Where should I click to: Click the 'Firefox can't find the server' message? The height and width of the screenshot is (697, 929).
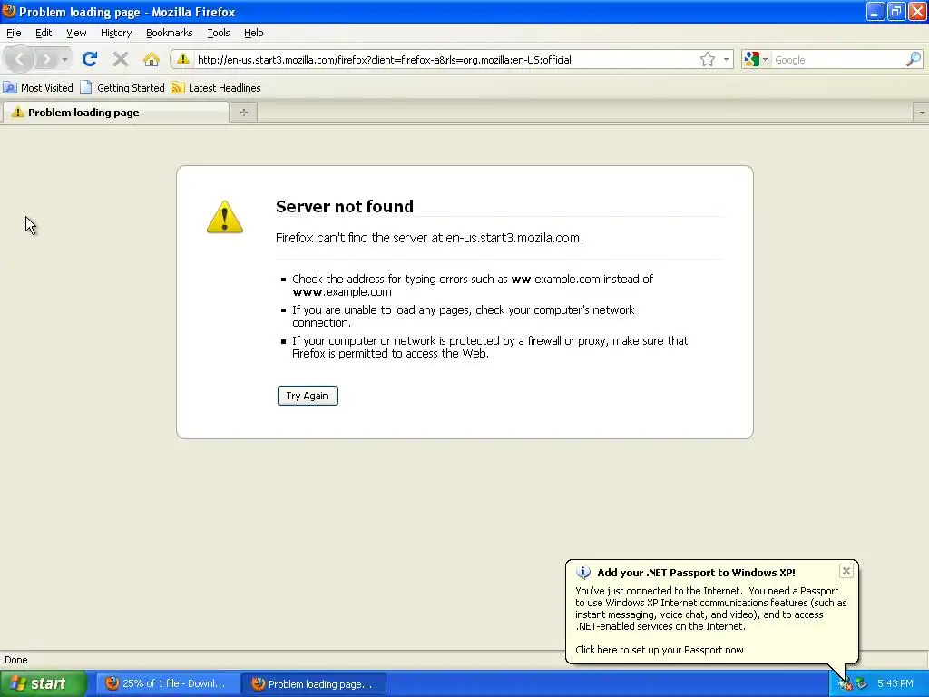point(429,238)
